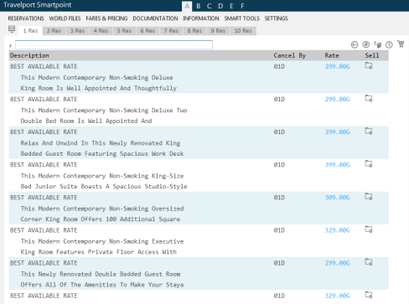Image resolution: width=409 pixels, height=304 pixels.
Task: Switch to work area A tab
Action: click(x=187, y=6)
